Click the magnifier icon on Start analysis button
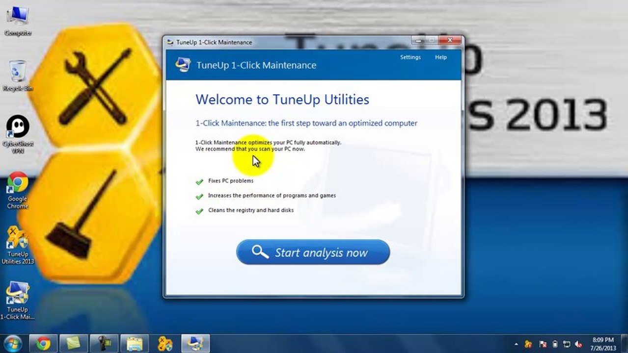Viewport: 628px width, 353px height. coord(260,252)
